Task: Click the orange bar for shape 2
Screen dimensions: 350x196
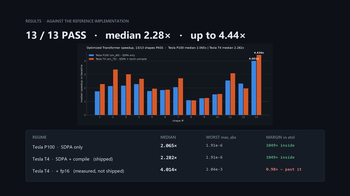Action: (116, 92)
